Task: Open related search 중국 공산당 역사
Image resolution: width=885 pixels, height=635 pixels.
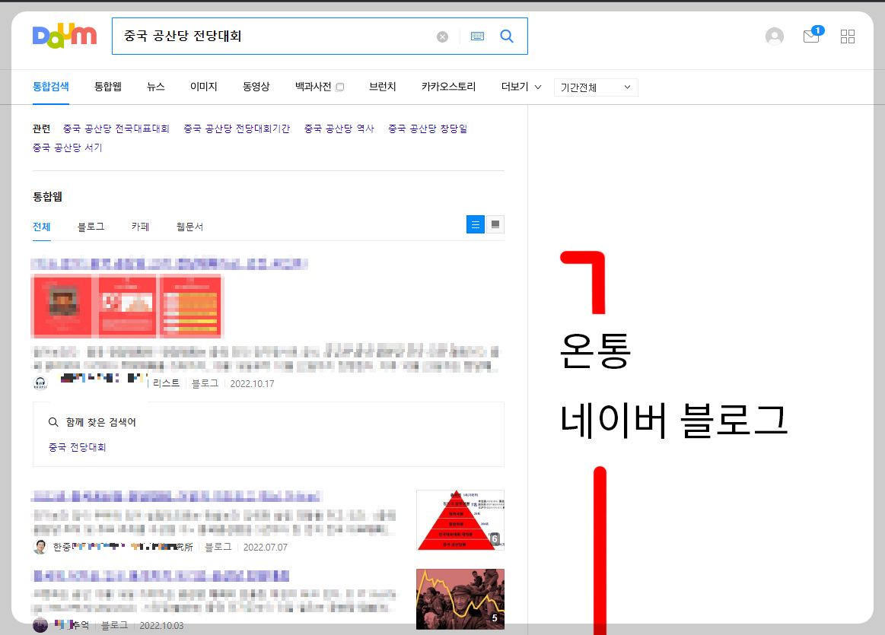Action: [x=339, y=129]
